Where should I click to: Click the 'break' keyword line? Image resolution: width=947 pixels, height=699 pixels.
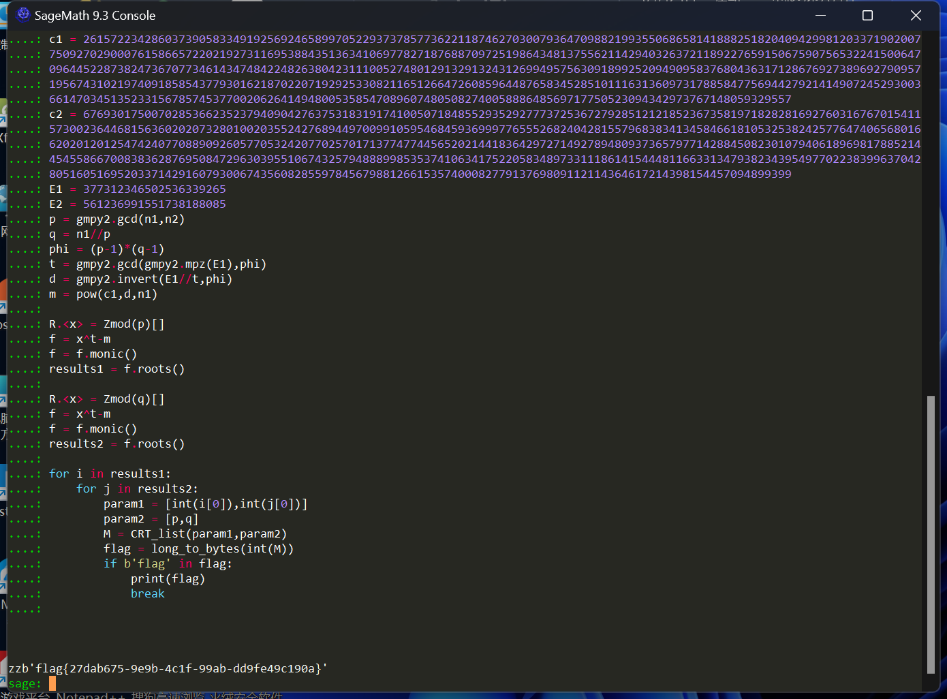148,593
